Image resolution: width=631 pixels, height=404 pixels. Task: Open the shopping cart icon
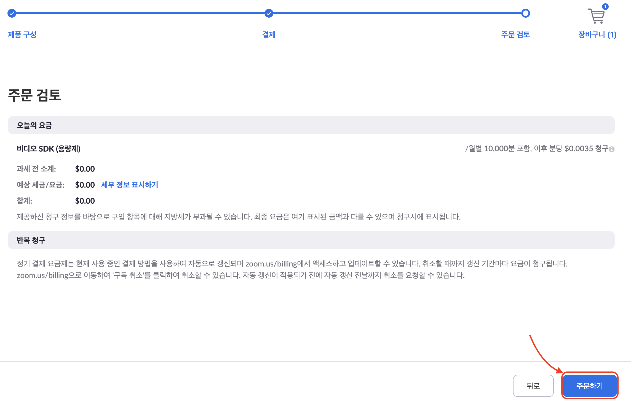tap(596, 16)
